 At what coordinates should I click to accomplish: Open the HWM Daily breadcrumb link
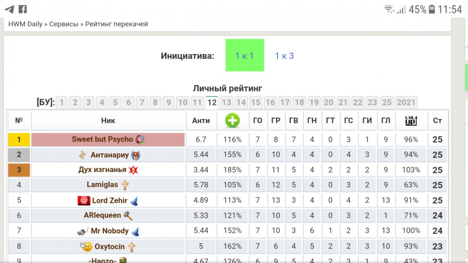pos(25,24)
